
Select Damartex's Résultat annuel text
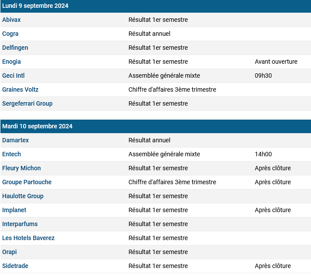coord(149,140)
